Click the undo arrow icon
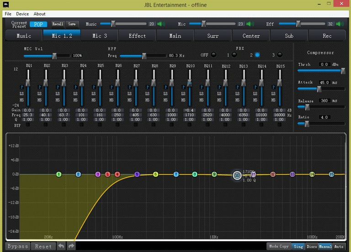The image size is (351, 252). (x=61, y=246)
